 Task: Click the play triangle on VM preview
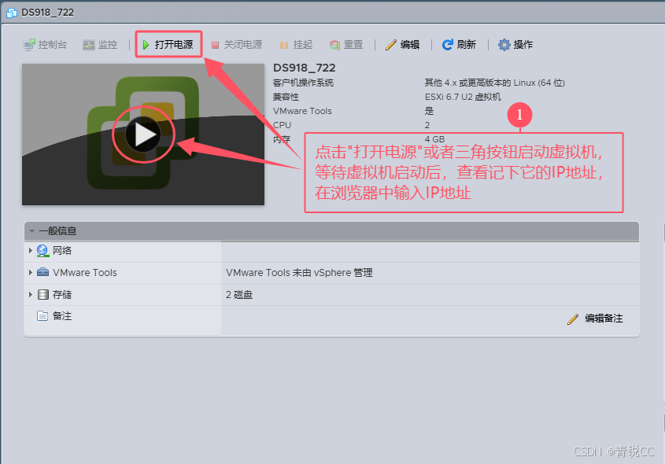pyautogui.click(x=144, y=134)
